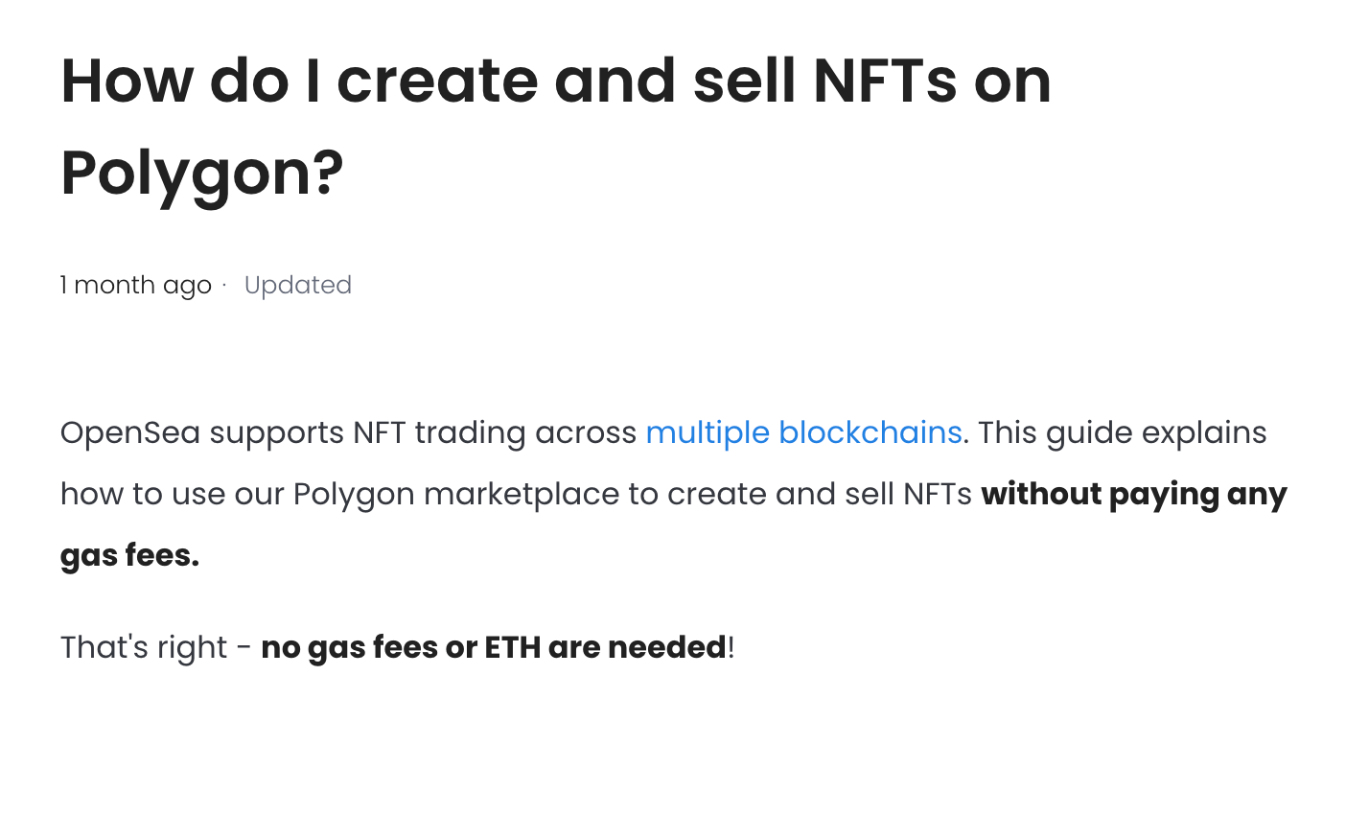Click the word 'Polygon?' in the title
The height and width of the screenshot is (815, 1369).
(202, 173)
